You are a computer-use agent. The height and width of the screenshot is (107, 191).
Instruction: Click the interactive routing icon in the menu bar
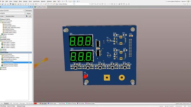pos(59,1)
